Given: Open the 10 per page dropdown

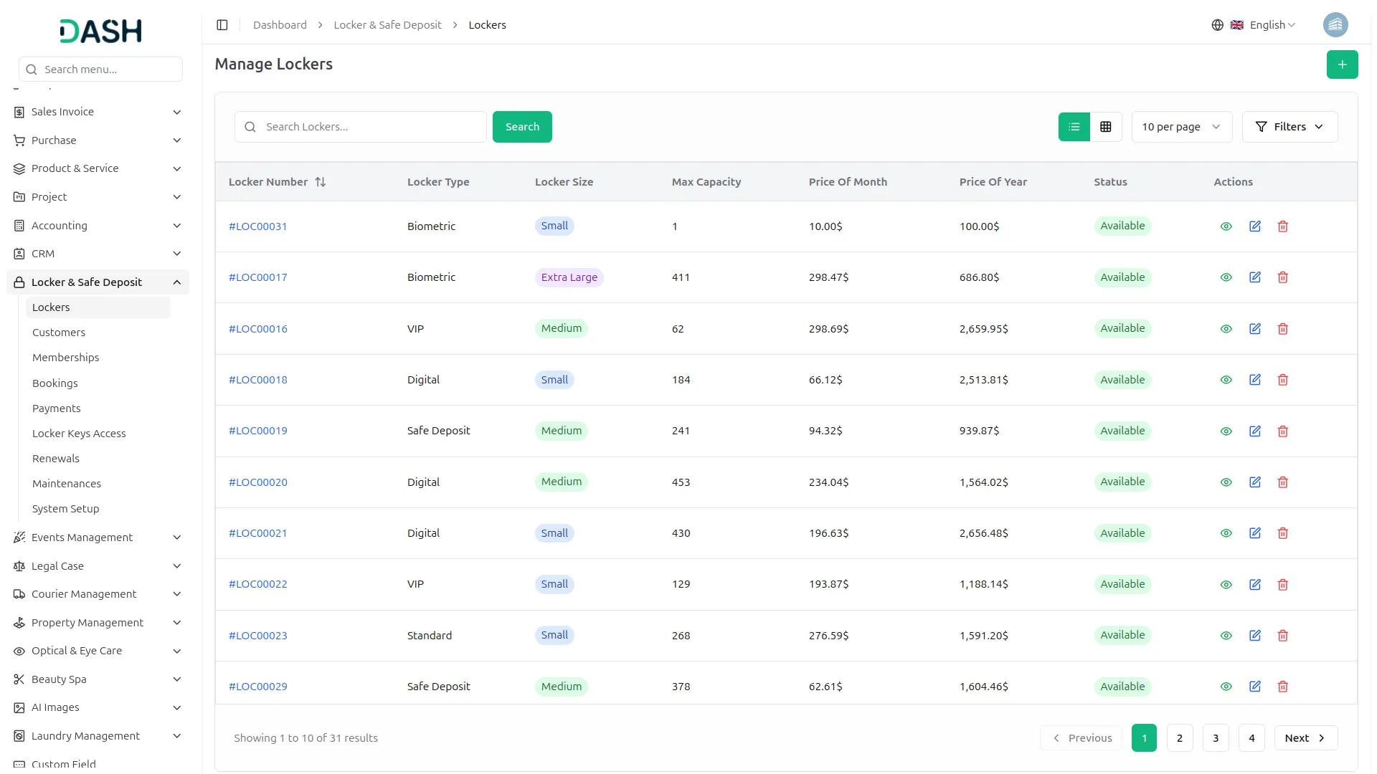Looking at the screenshot, I should 1180,126.
